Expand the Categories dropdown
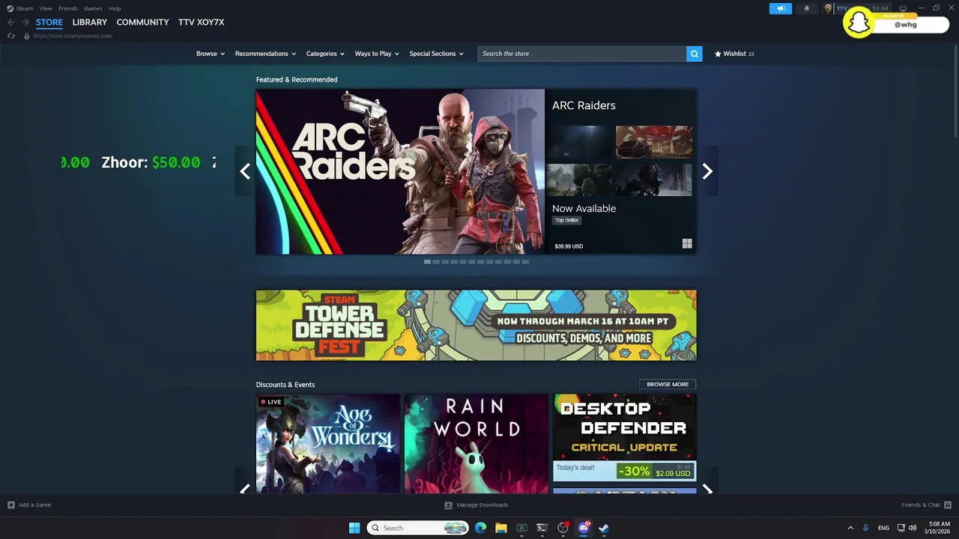 (325, 54)
